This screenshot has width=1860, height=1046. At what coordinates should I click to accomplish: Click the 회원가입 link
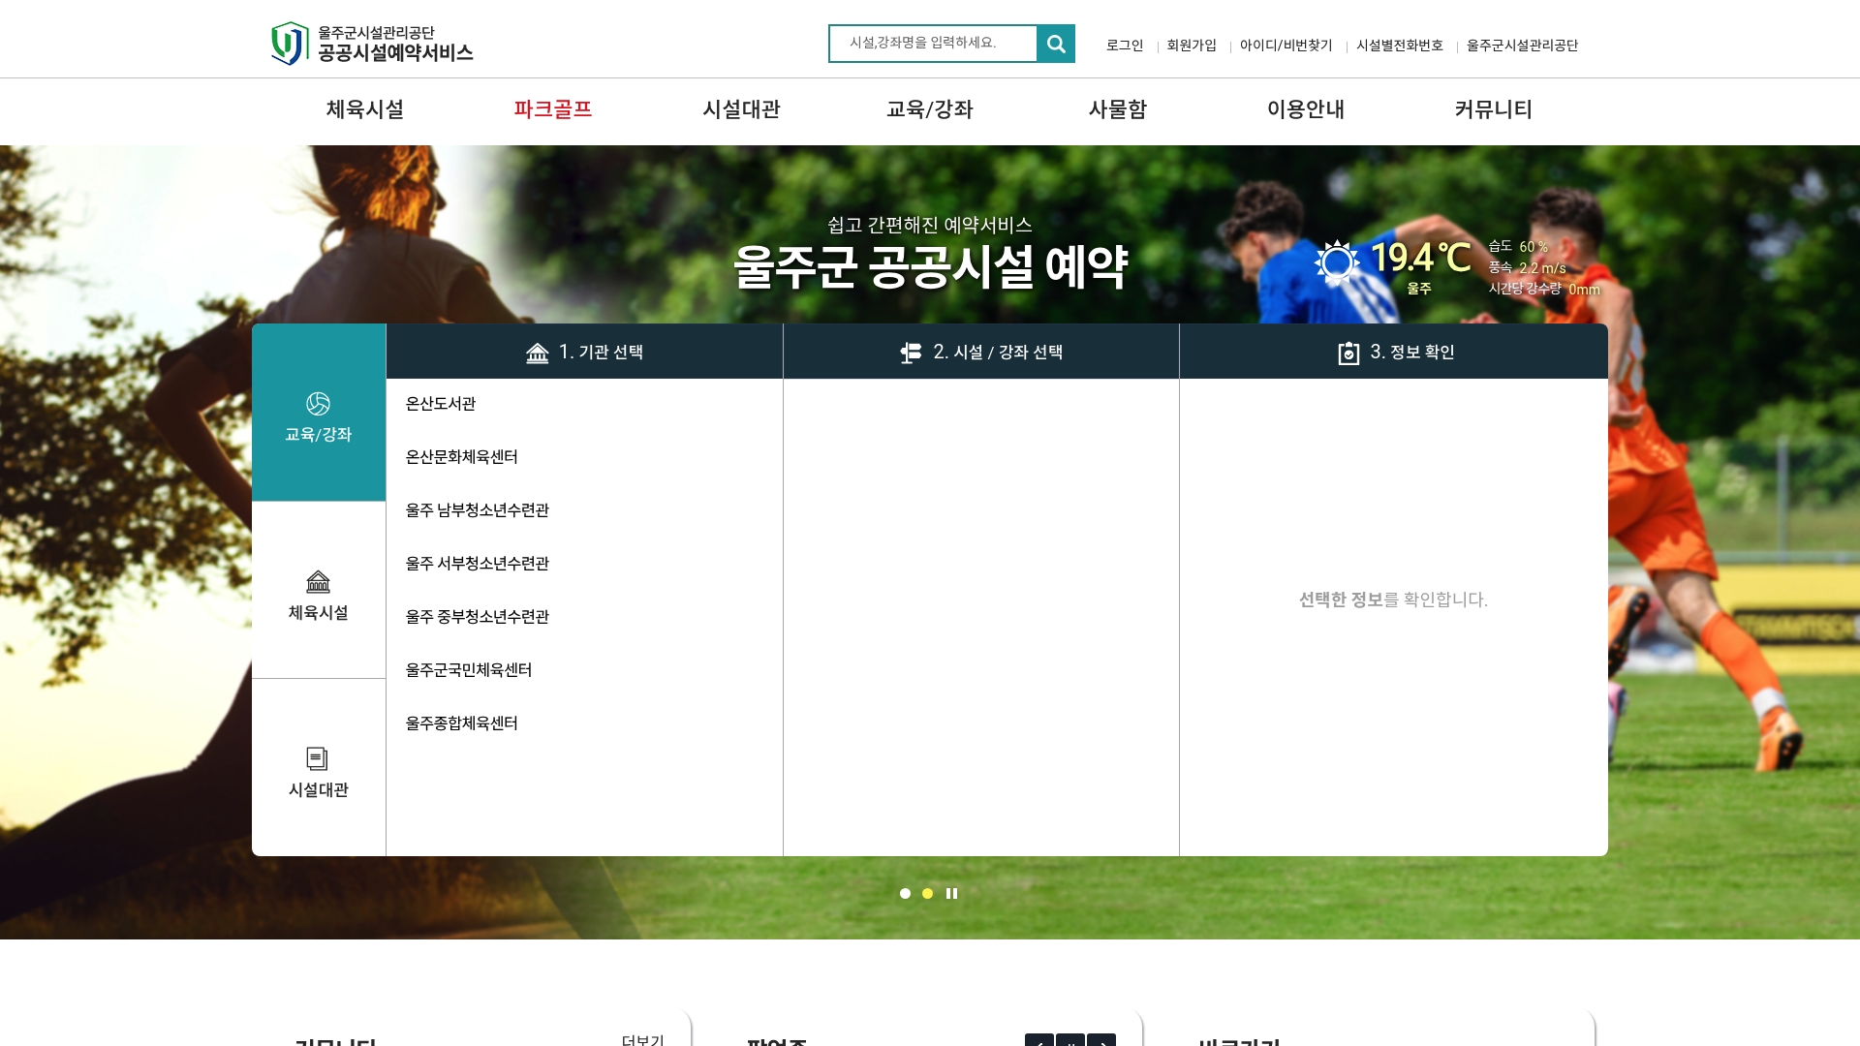pyautogui.click(x=1192, y=46)
